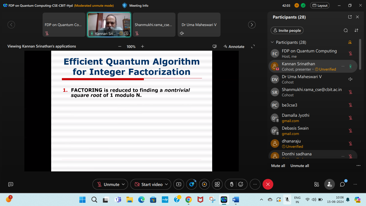The image size is (366, 206).
Task: Open Microsoft Teams from taskbar
Action: pyautogui.click(x=118, y=200)
